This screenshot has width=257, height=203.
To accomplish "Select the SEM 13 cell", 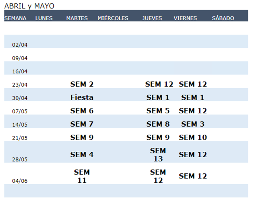I will point(158,155).
